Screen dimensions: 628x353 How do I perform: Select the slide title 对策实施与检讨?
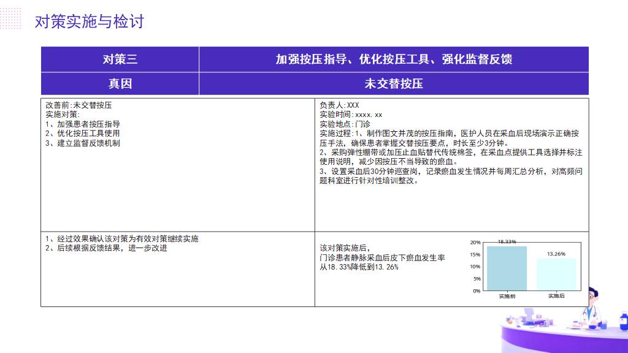90,21
